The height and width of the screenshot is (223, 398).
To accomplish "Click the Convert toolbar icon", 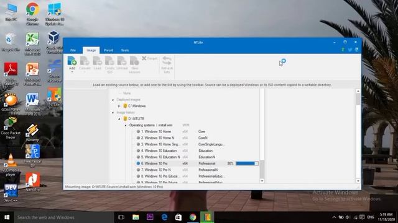I will tap(85, 61).
